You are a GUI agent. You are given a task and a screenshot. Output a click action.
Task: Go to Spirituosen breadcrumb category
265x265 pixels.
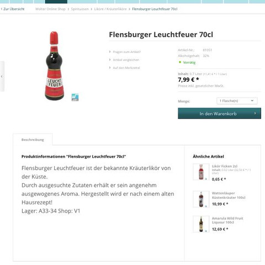(x=79, y=9)
